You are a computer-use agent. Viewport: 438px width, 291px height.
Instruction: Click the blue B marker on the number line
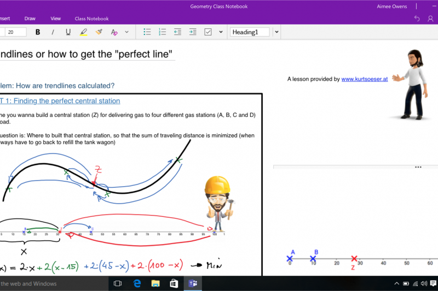point(313,259)
